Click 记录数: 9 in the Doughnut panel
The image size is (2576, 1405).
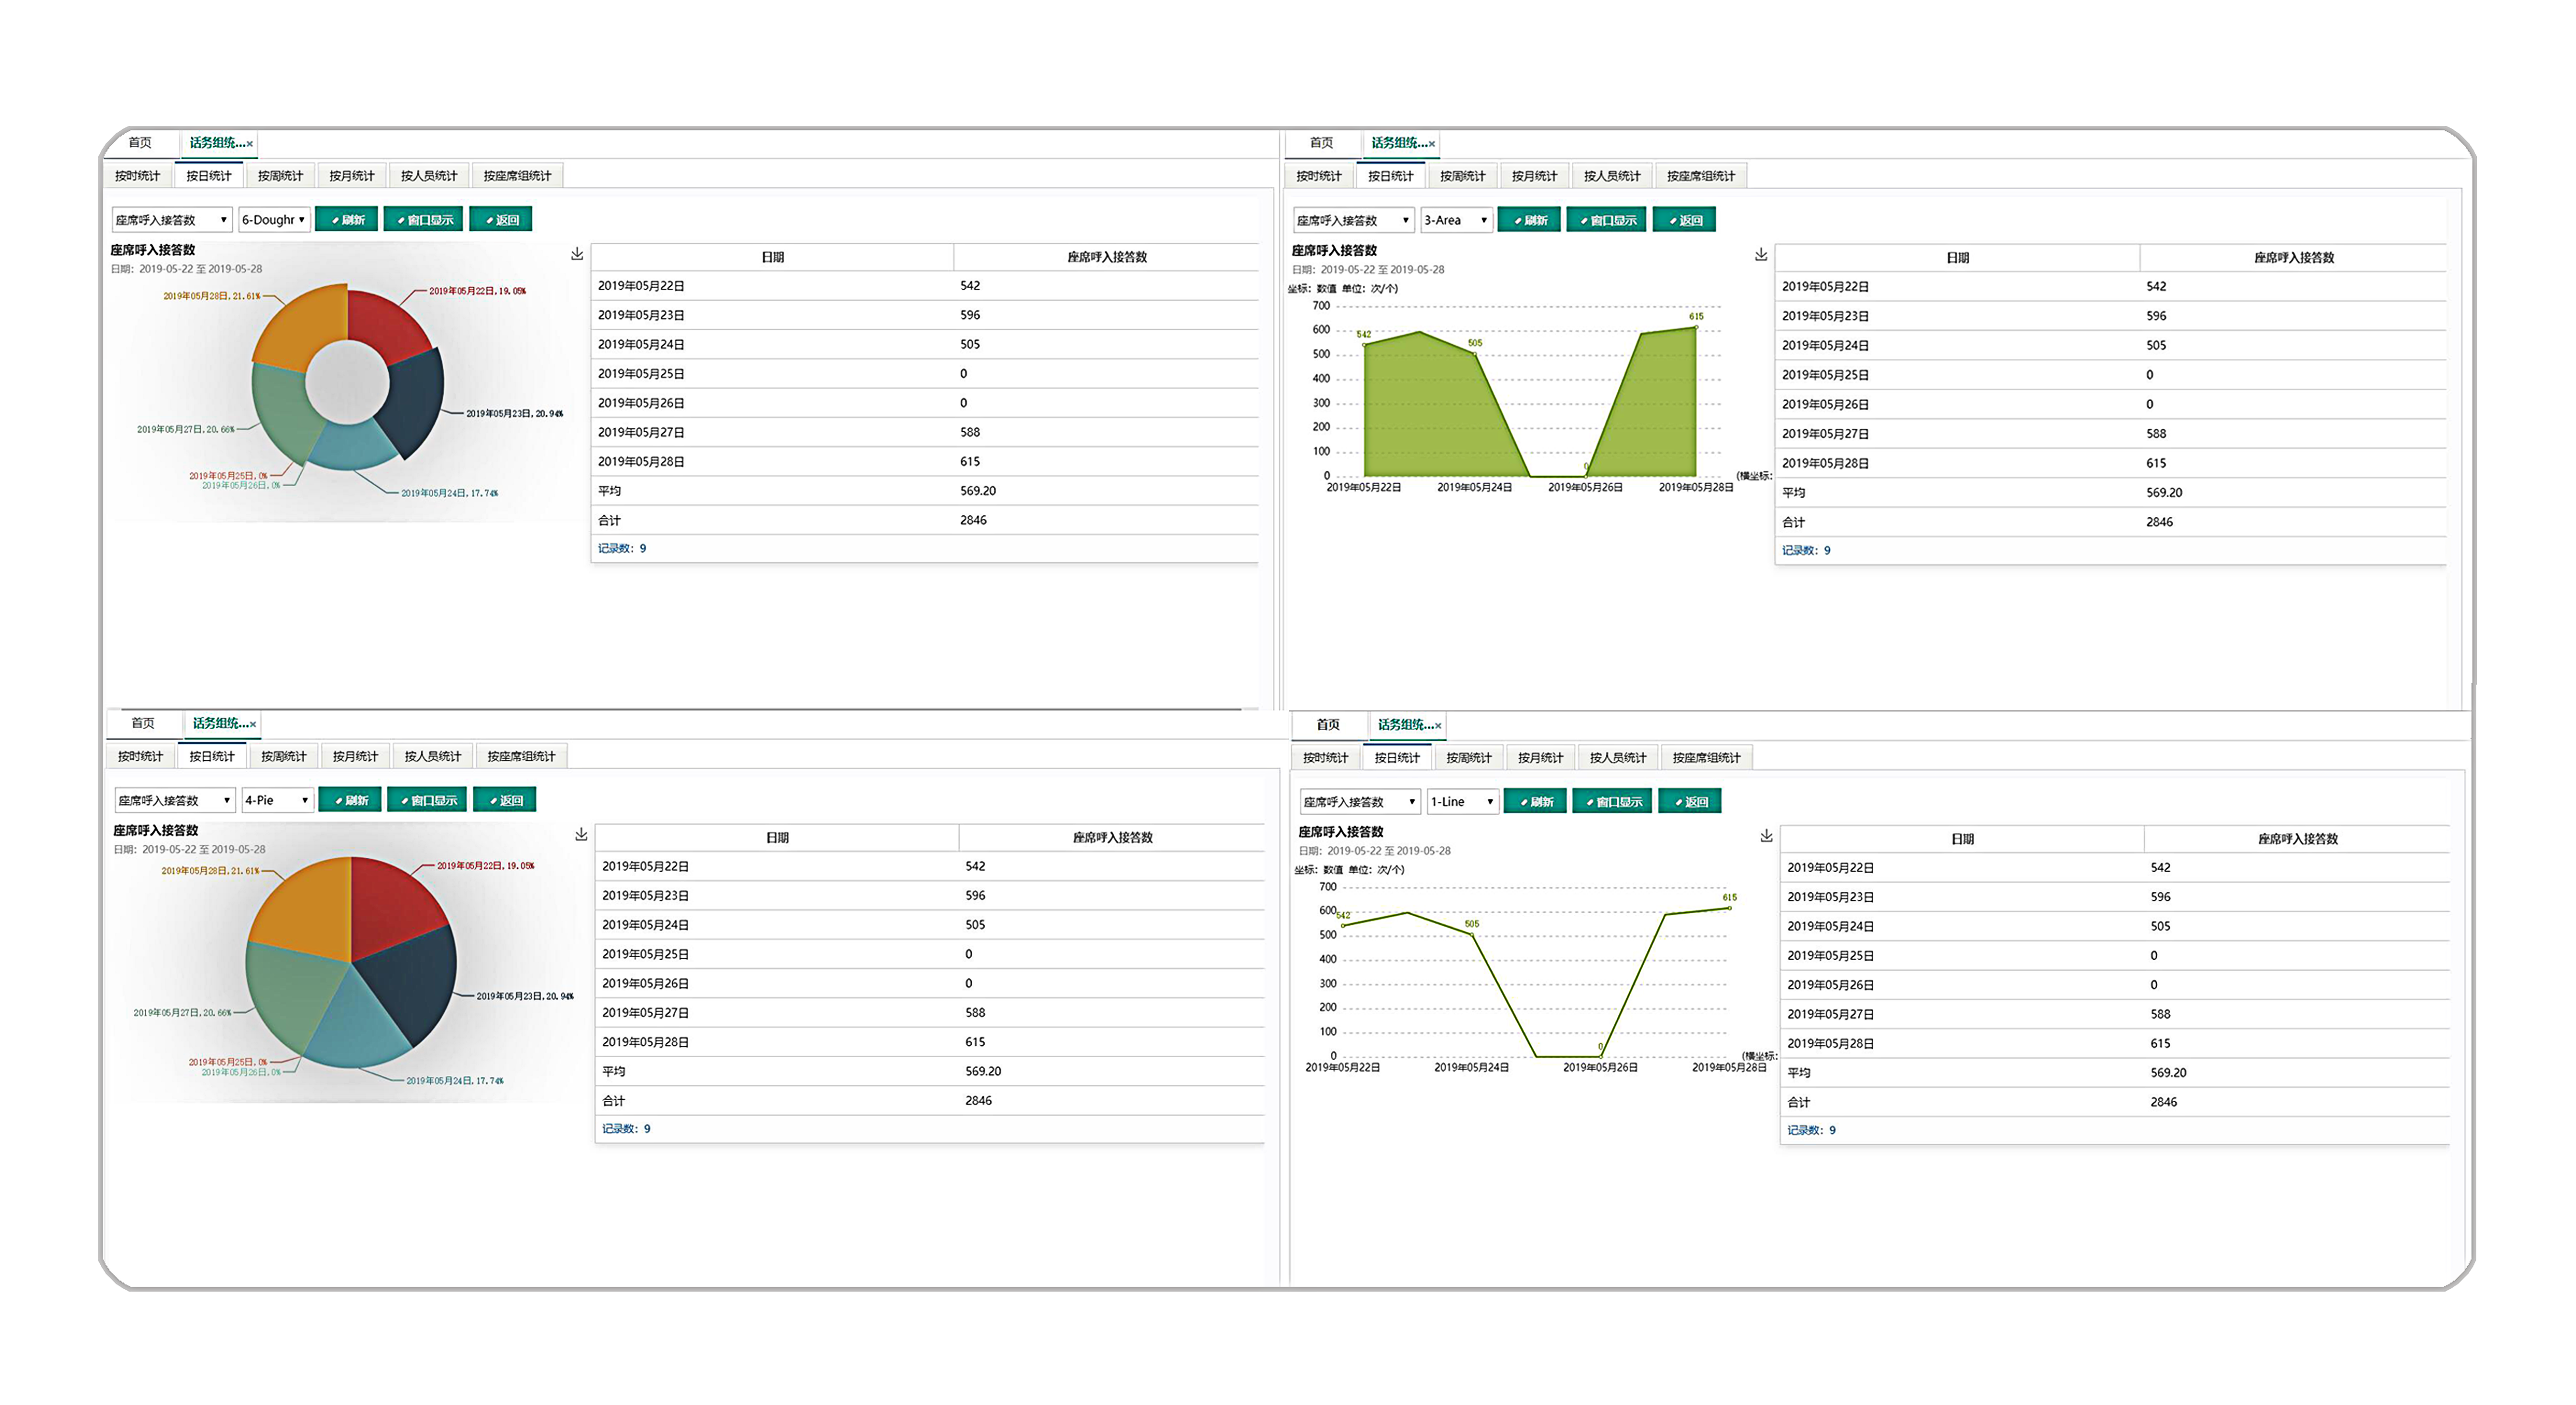coord(622,548)
